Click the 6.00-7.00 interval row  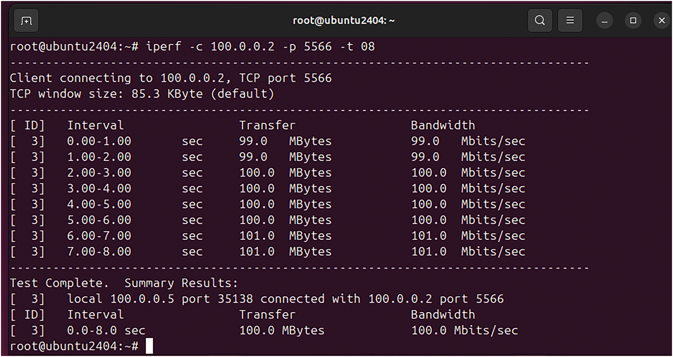coord(99,236)
